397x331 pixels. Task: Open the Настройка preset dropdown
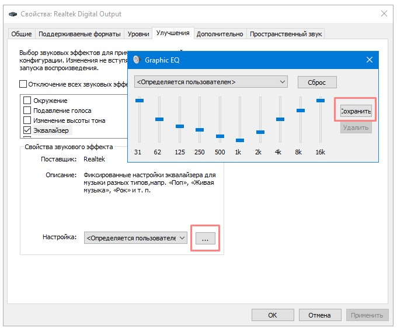point(136,238)
